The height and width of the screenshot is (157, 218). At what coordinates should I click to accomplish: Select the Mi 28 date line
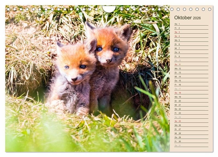click(191, 133)
